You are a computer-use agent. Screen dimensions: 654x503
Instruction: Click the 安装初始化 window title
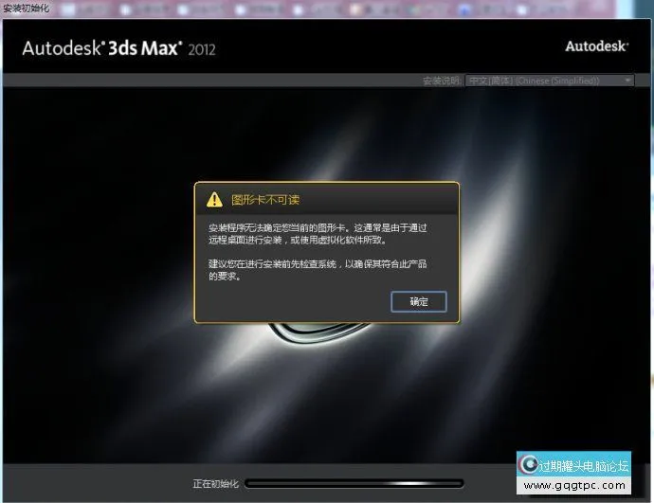tap(27, 8)
